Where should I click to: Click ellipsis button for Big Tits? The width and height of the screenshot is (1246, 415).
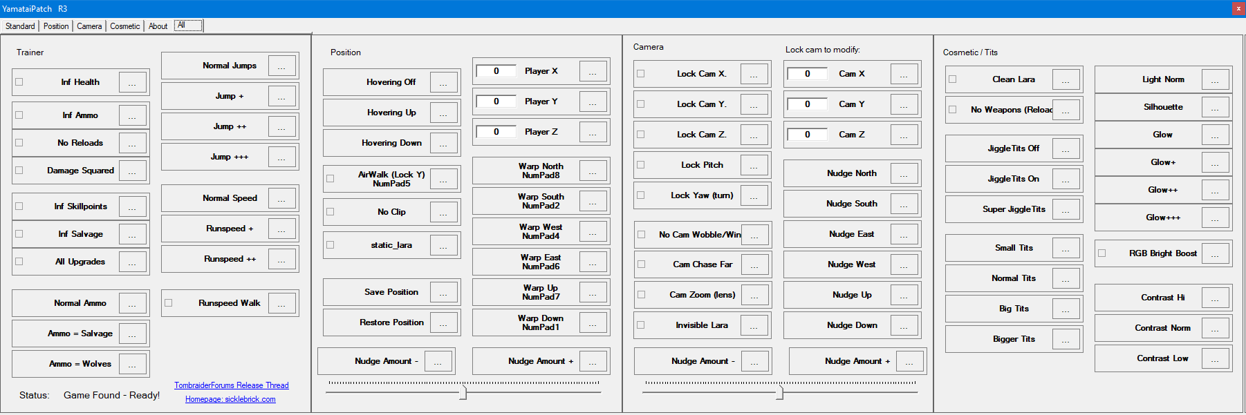[x=1066, y=309]
